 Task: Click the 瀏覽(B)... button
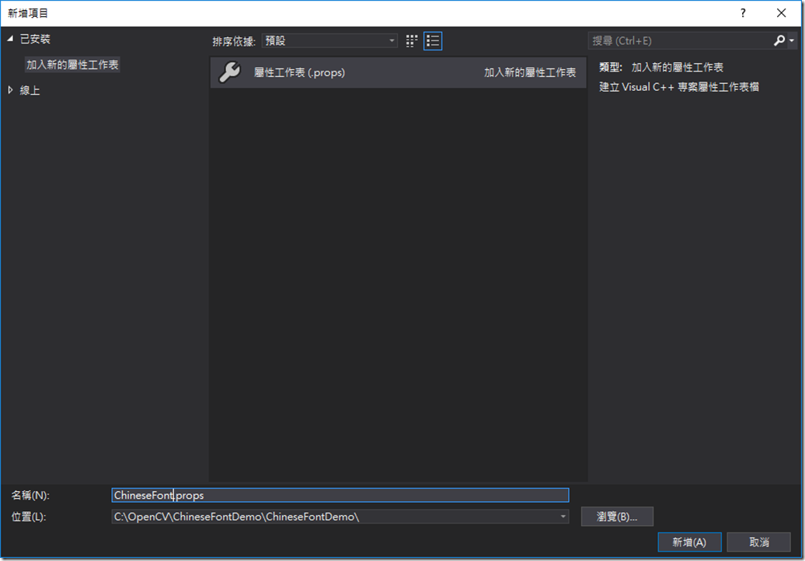pyautogui.click(x=617, y=517)
